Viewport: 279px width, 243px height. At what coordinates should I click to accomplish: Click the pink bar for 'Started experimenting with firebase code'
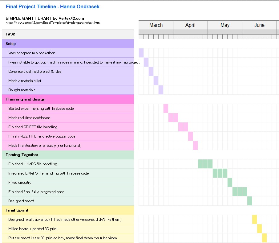click(x=166, y=109)
